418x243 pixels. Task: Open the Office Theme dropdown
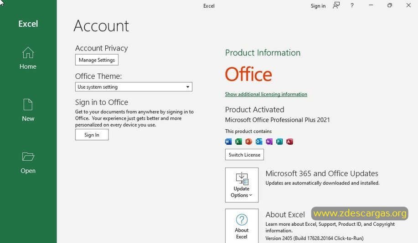134,87
